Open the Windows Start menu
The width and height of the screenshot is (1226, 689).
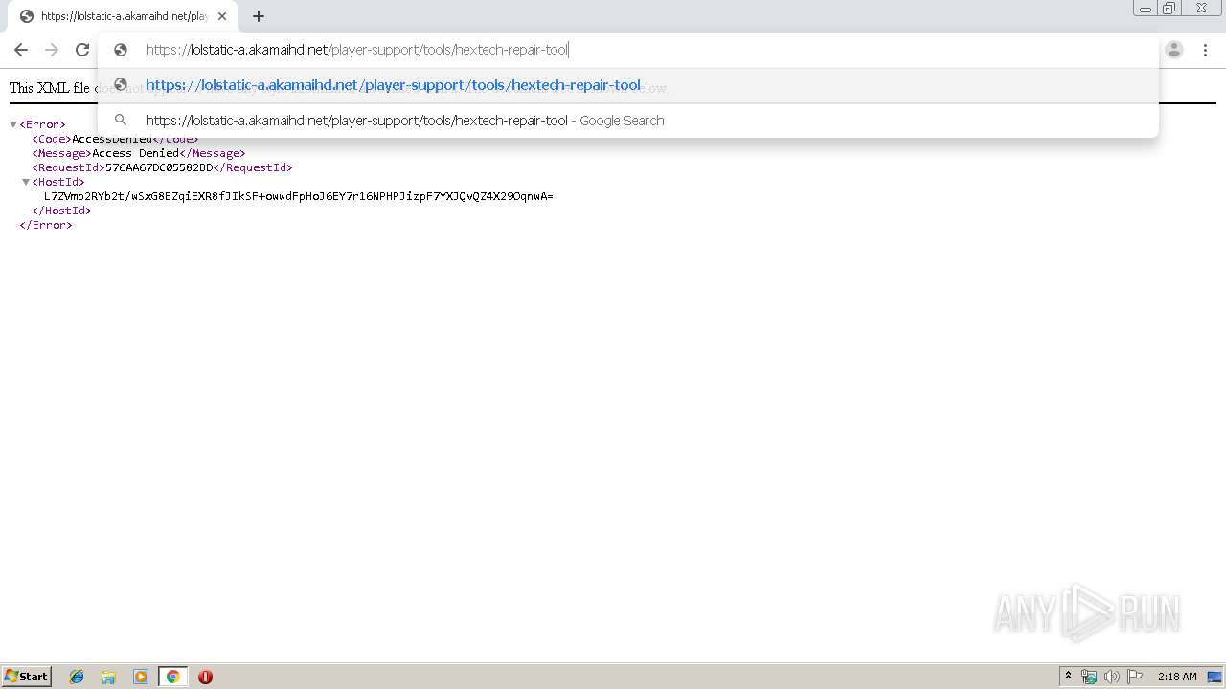point(27,676)
